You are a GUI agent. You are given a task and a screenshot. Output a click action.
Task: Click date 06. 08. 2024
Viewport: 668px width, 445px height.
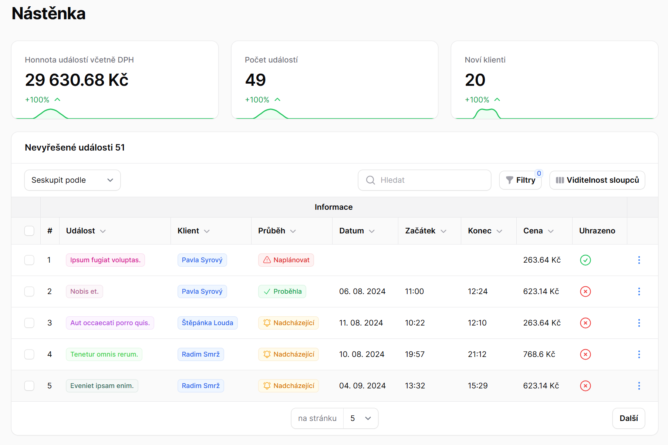click(362, 291)
